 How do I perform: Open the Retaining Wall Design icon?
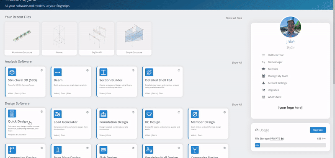pos(149,150)
